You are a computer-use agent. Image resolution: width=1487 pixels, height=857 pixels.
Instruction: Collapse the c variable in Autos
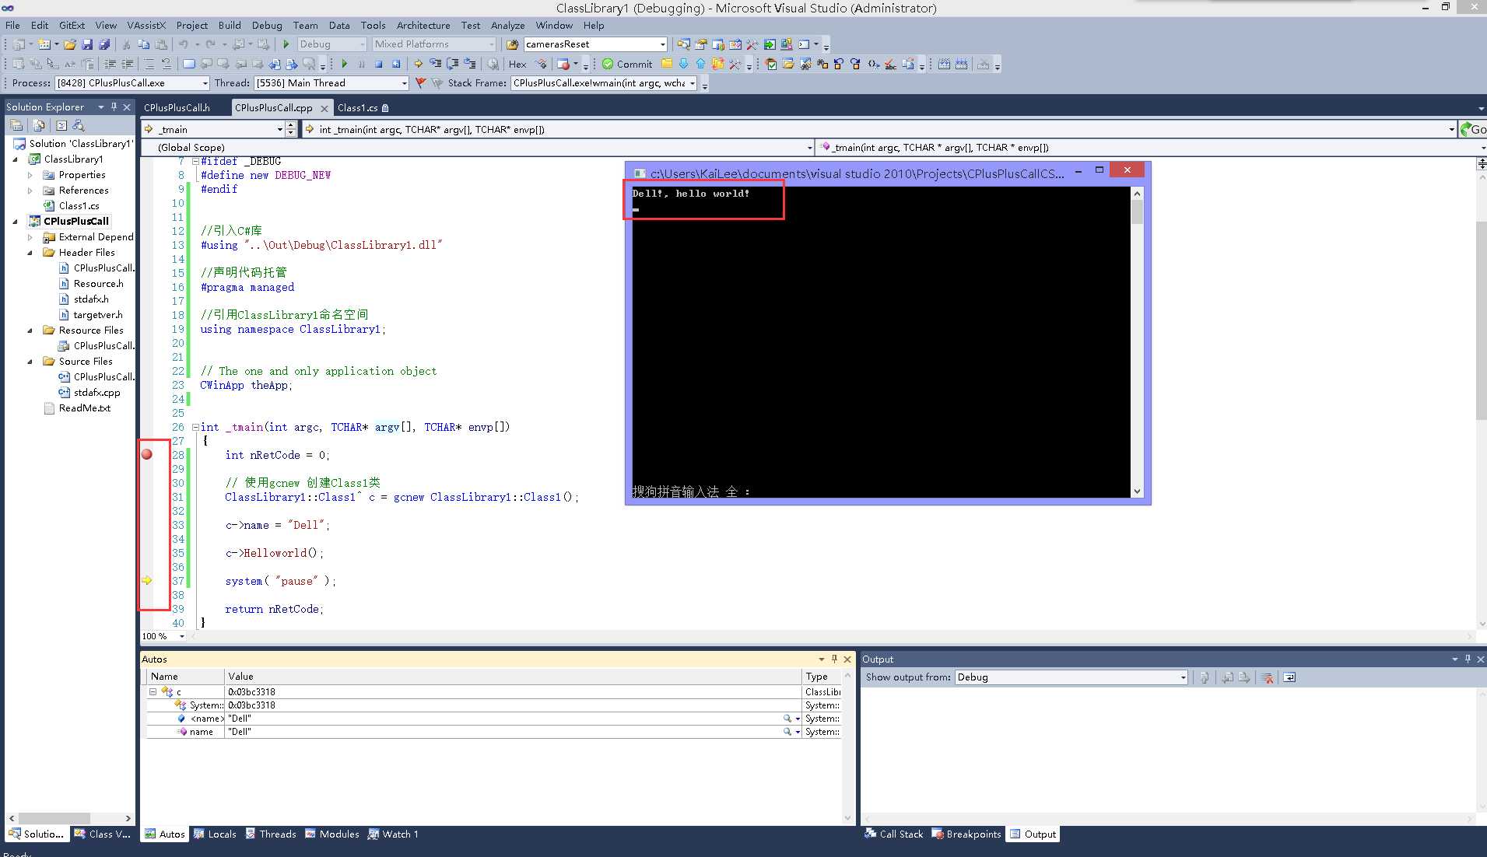(x=153, y=691)
